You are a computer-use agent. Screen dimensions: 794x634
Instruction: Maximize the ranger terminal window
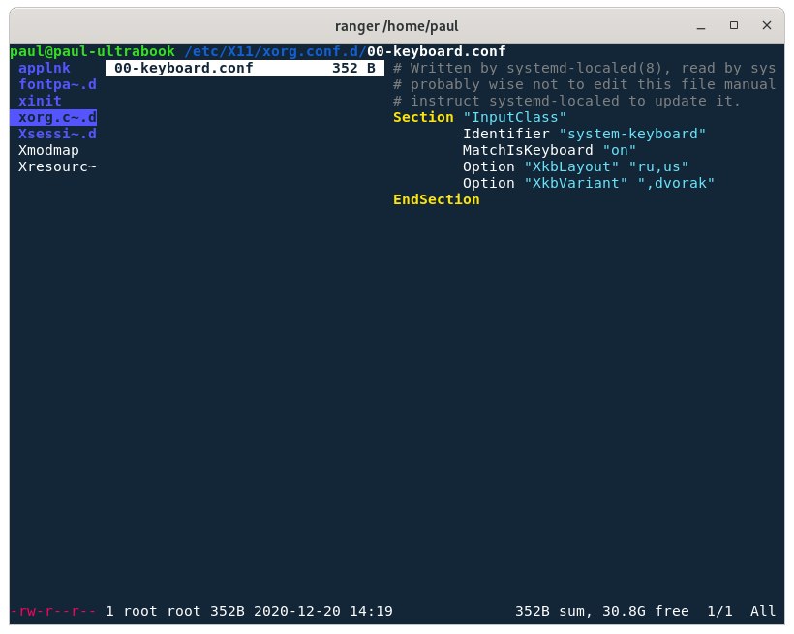pos(734,25)
